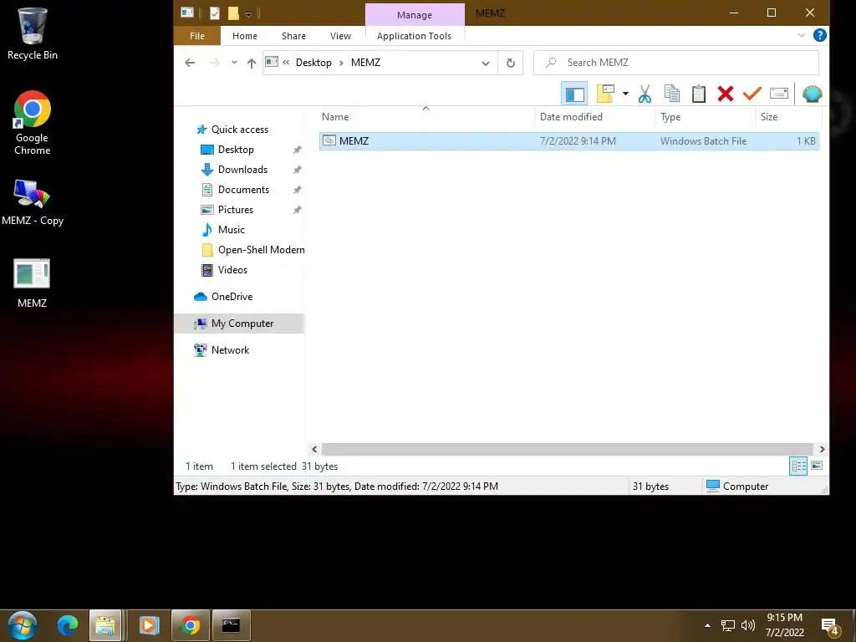Sort by the Size column header
856x642 pixels.
(788, 117)
